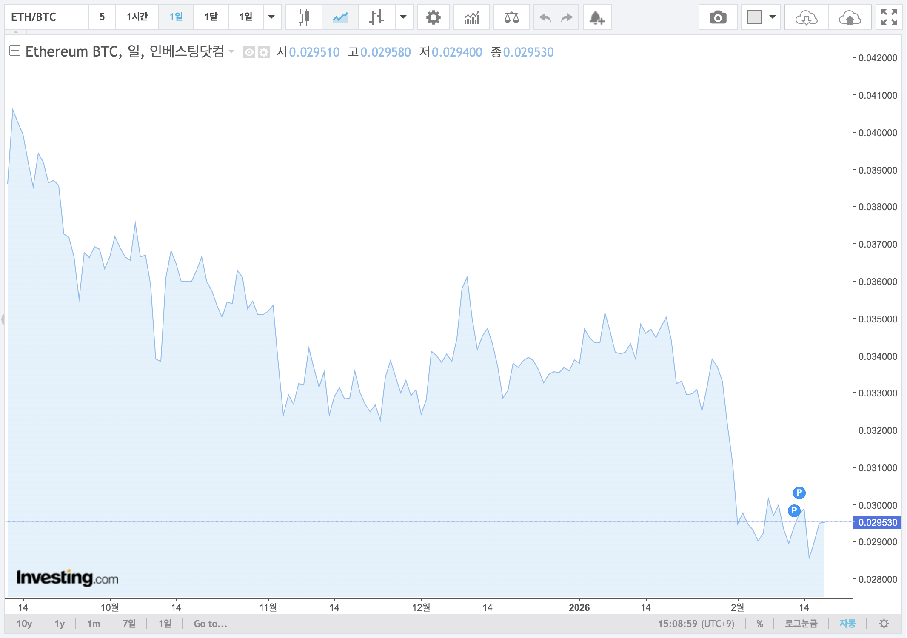The width and height of the screenshot is (907, 638).
Task: Collapse the chart legend with the minus box
Action: (x=15, y=51)
